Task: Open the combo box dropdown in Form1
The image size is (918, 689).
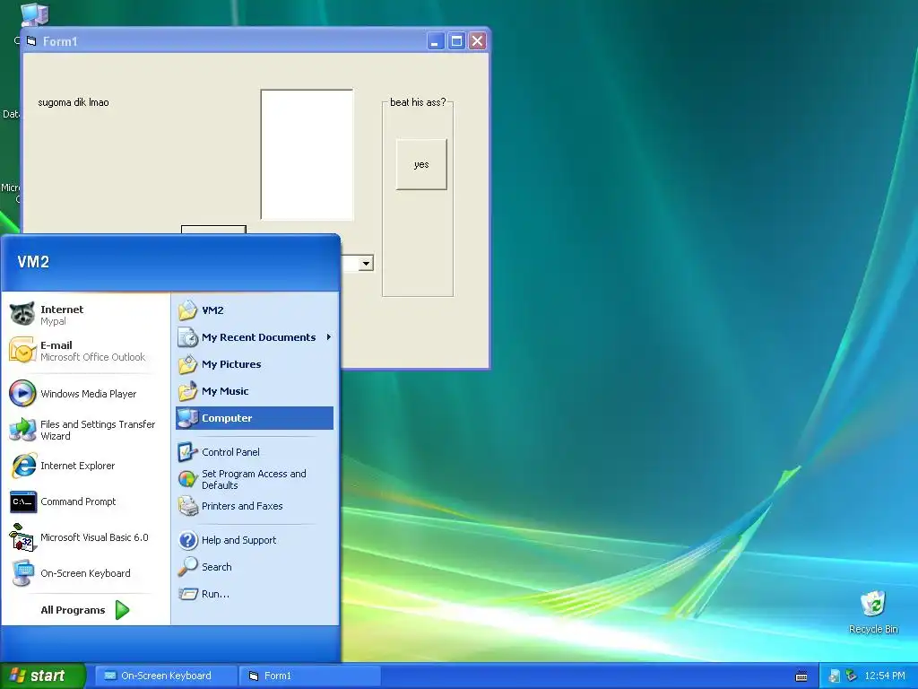Action: tap(366, 263)
